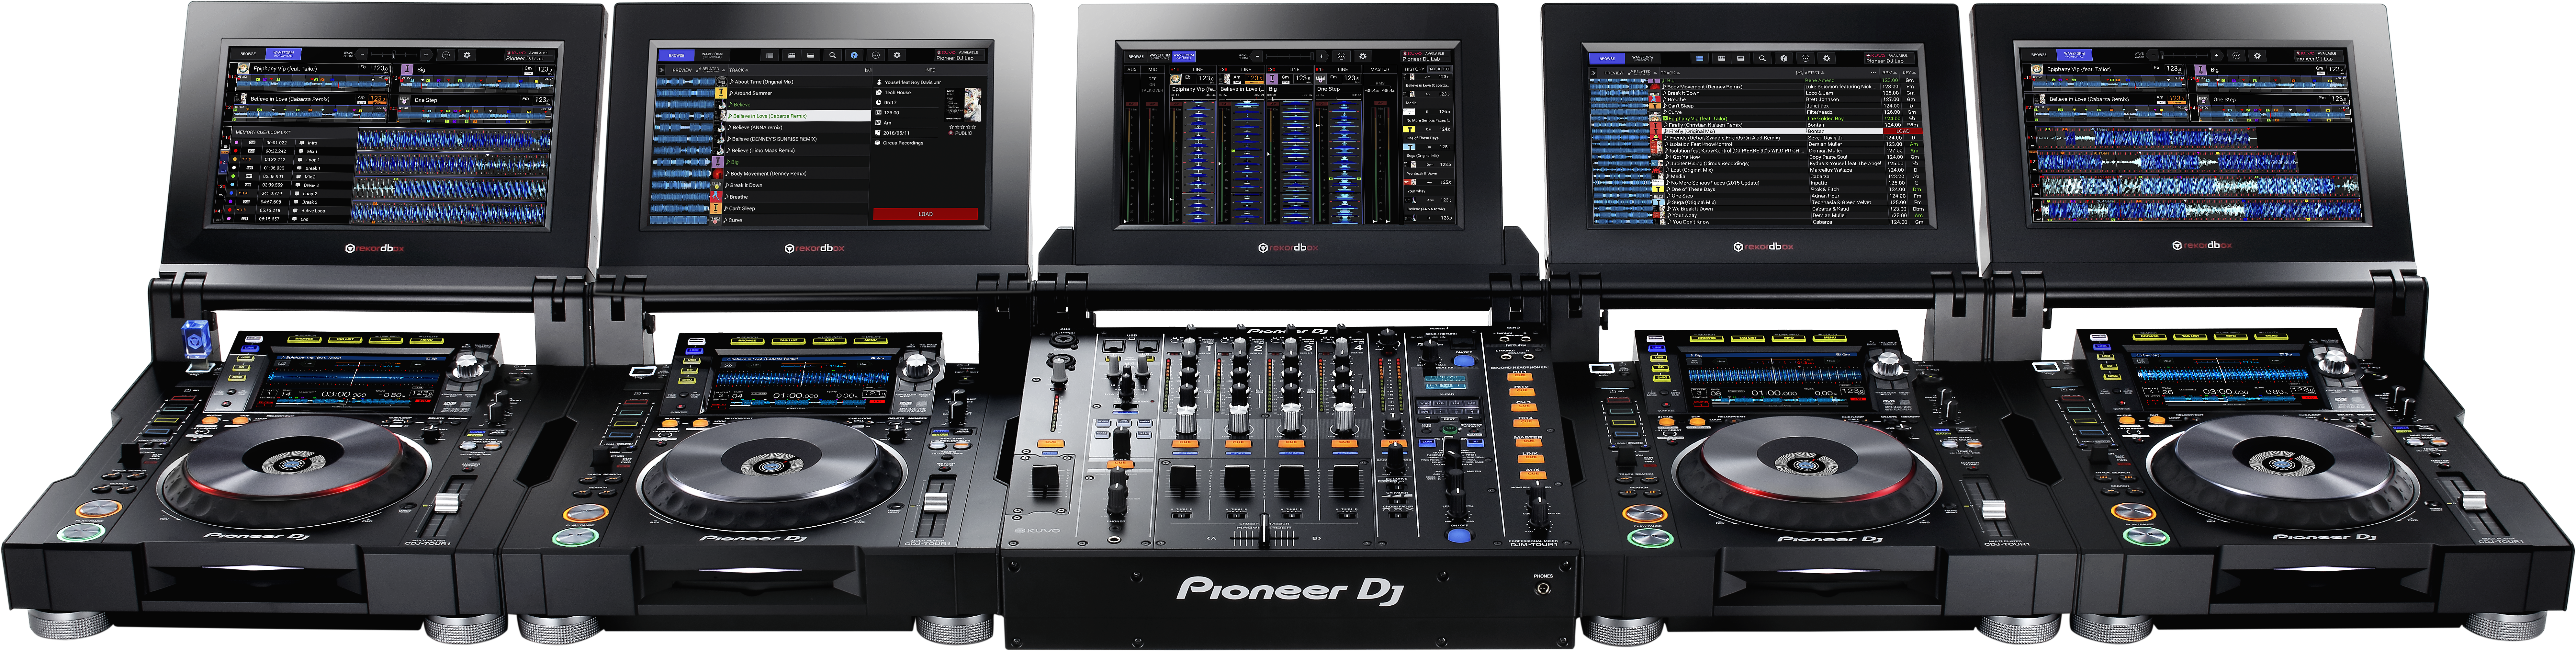Click the blue highlighted info icon

point(854,55)
